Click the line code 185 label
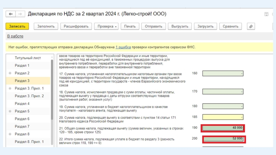Screen dimensions: 276x155 click(x=194, y=117)
